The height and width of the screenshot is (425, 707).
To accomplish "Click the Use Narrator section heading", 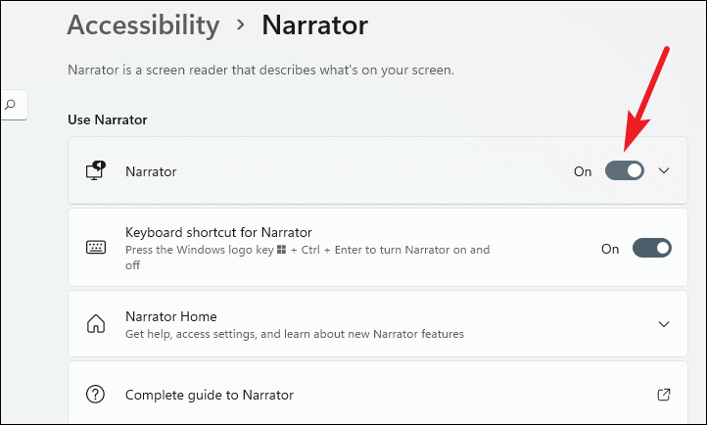I will (x=108, y=119).
